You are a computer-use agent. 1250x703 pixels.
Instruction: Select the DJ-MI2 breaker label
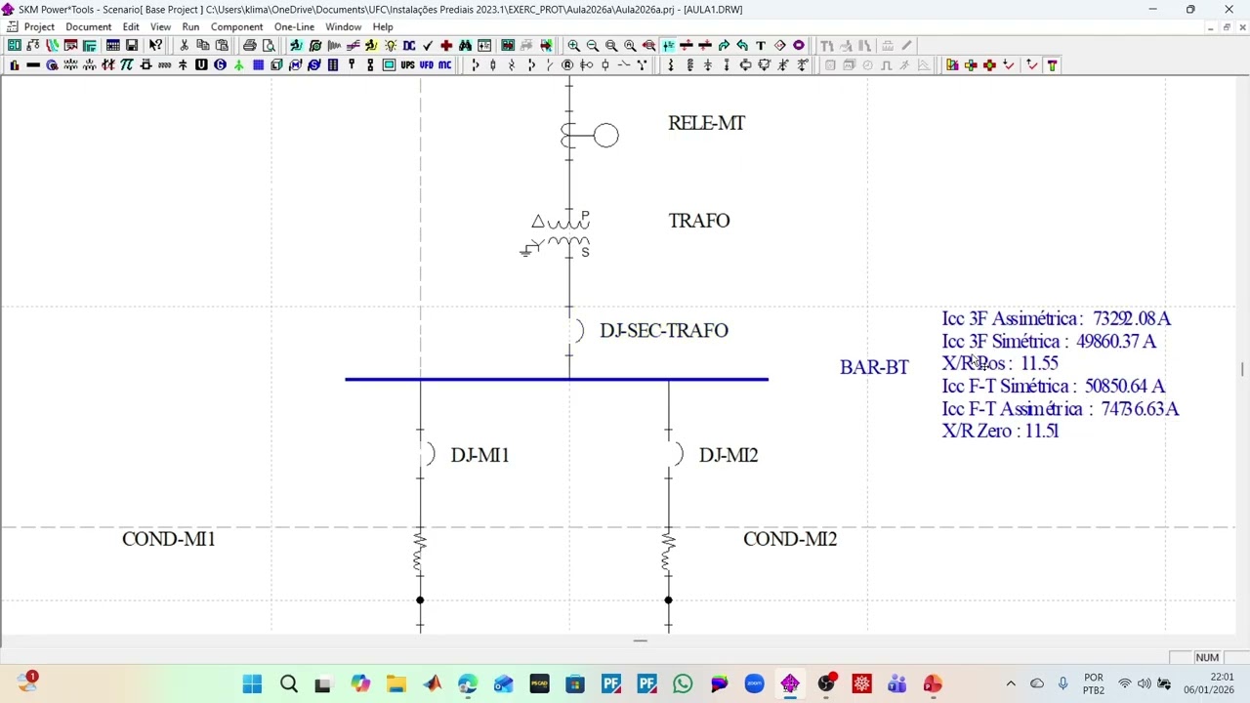pyautogui.click(x=729, y=455)
